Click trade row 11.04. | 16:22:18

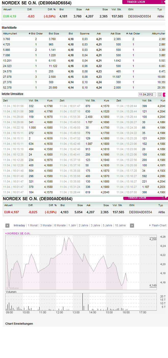[x=13, y=128]
